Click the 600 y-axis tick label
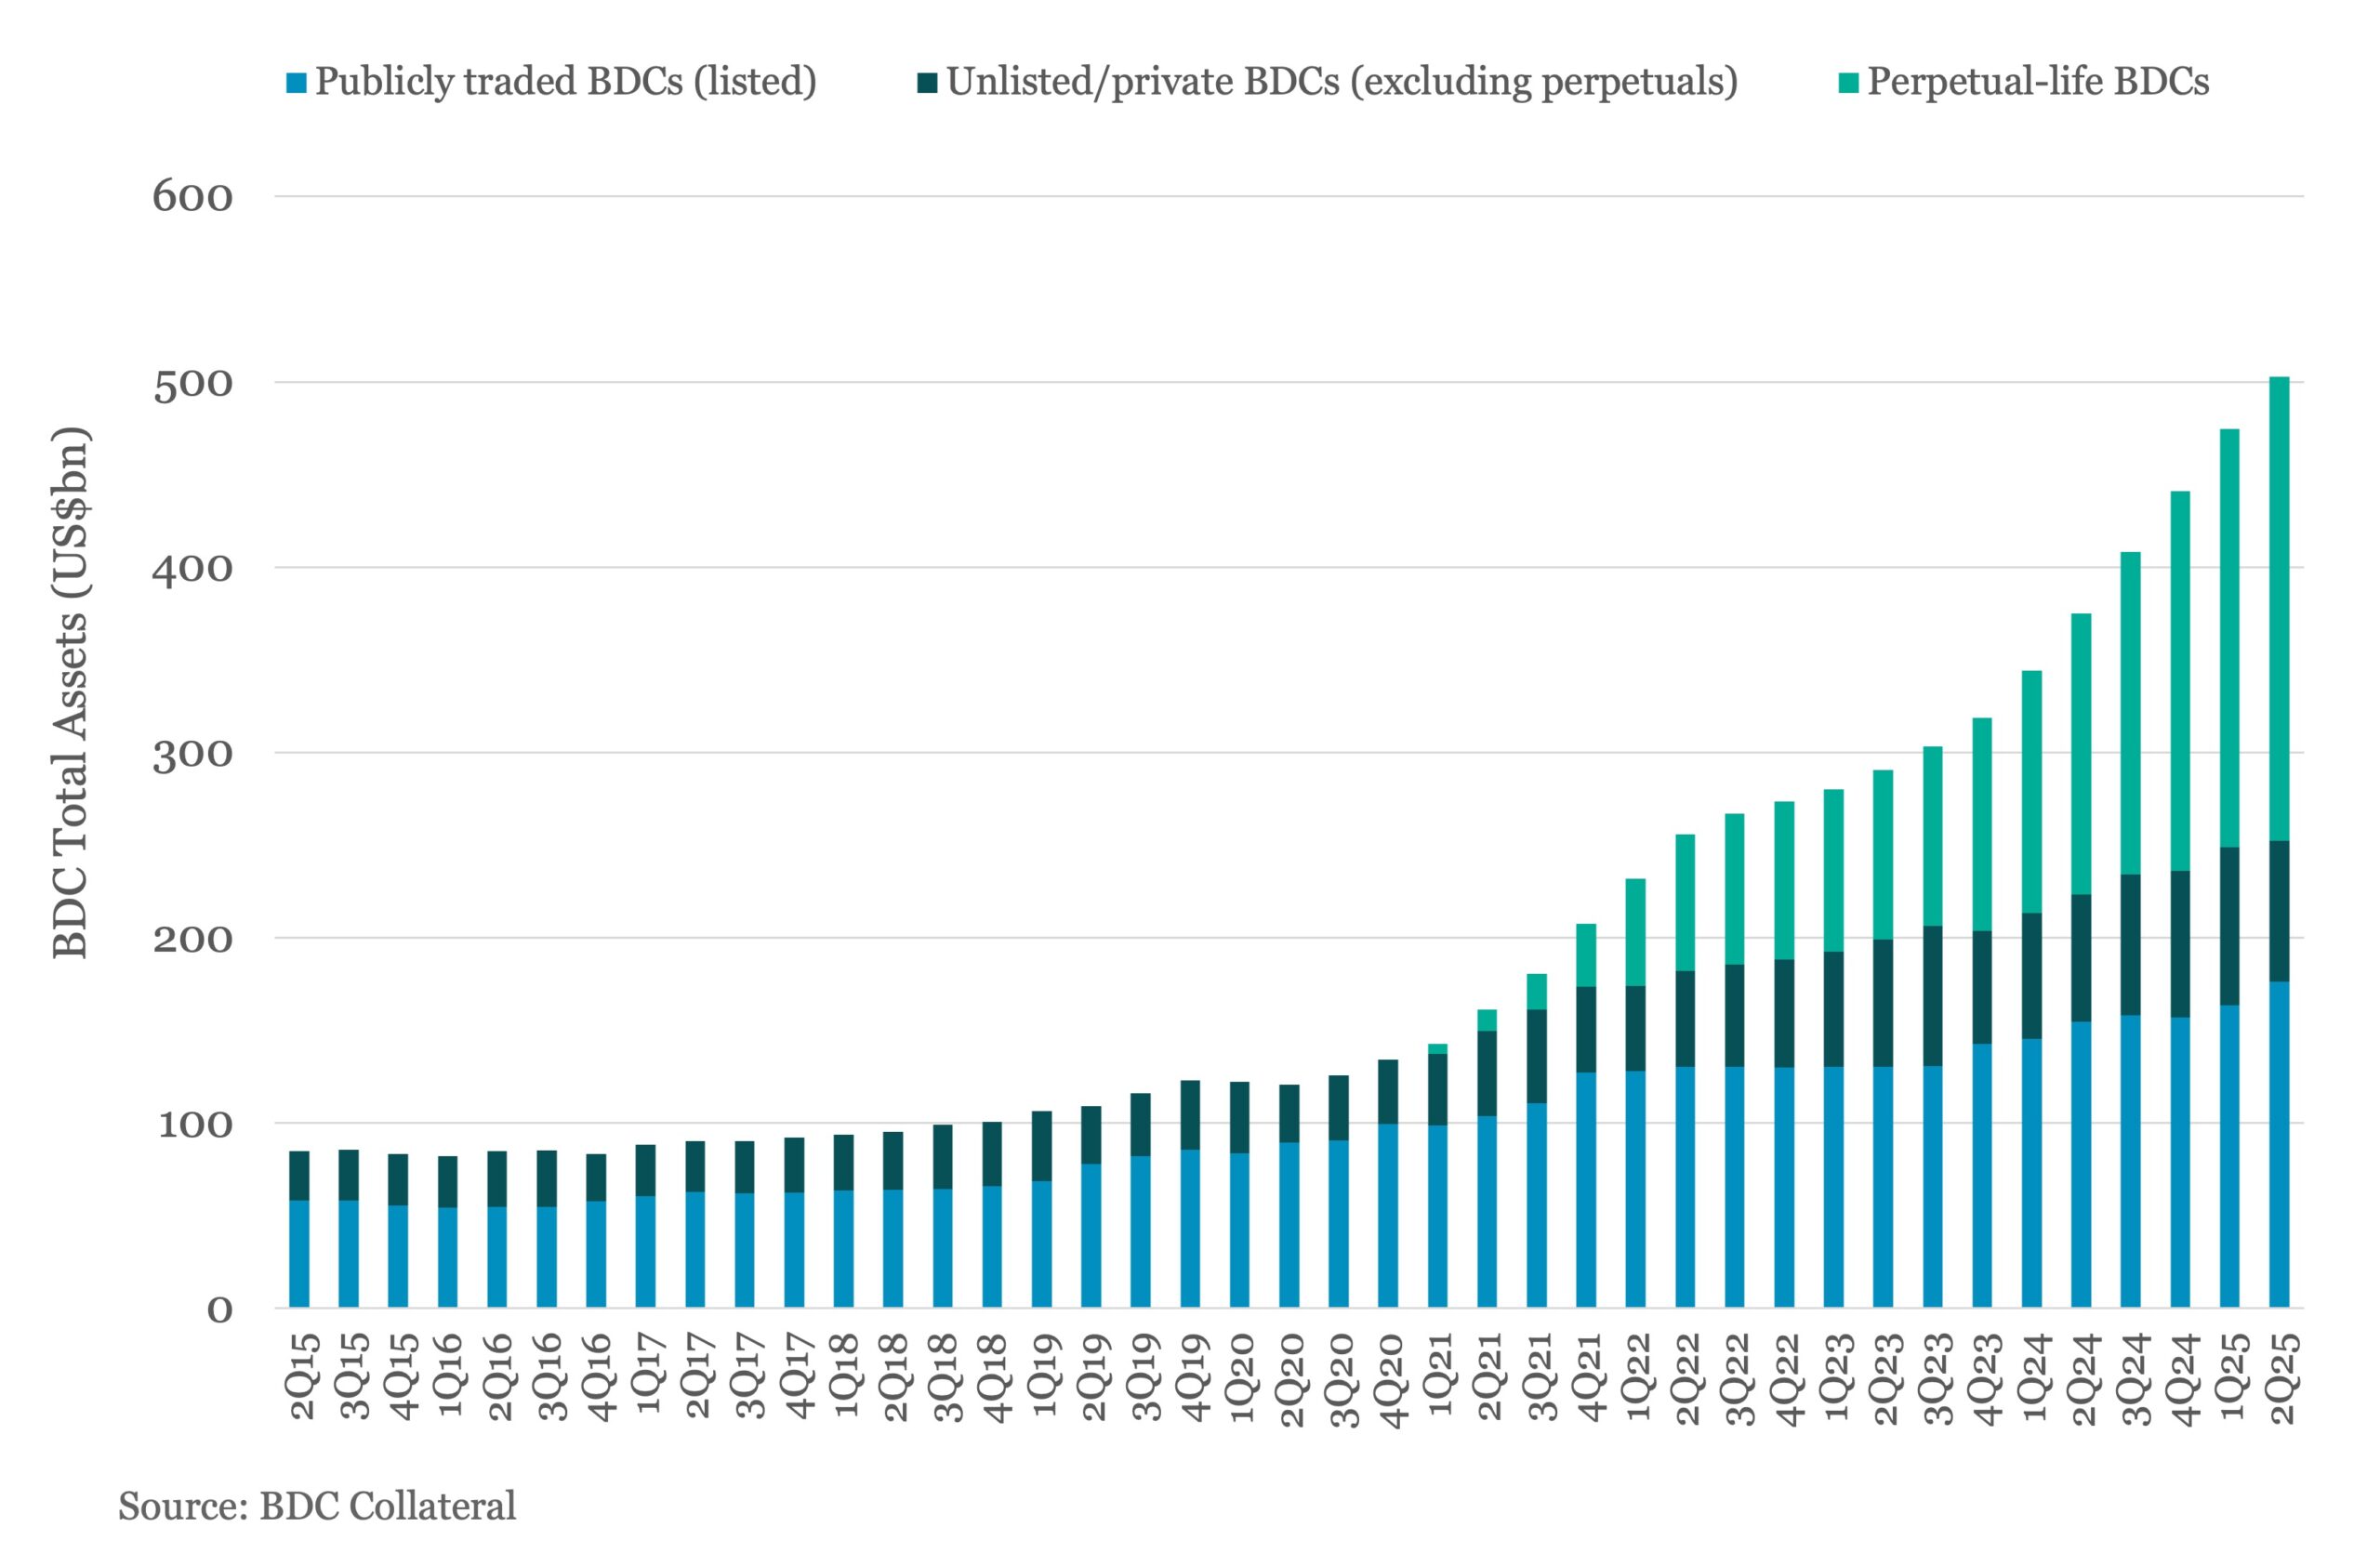 pyautogui.click(x=192, y=197)
